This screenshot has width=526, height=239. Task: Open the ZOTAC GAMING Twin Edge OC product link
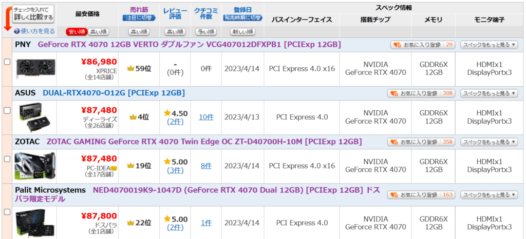click(x=204, y=142)
